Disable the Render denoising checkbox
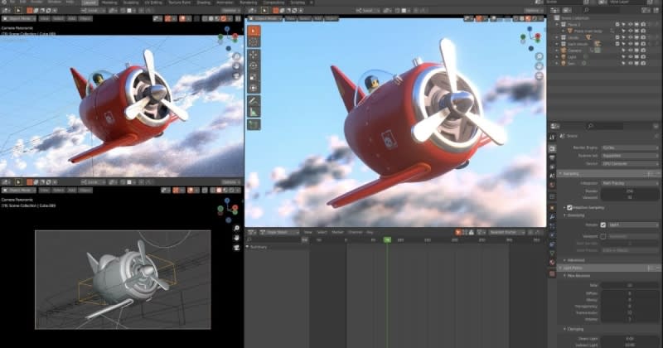 (603, 225)
